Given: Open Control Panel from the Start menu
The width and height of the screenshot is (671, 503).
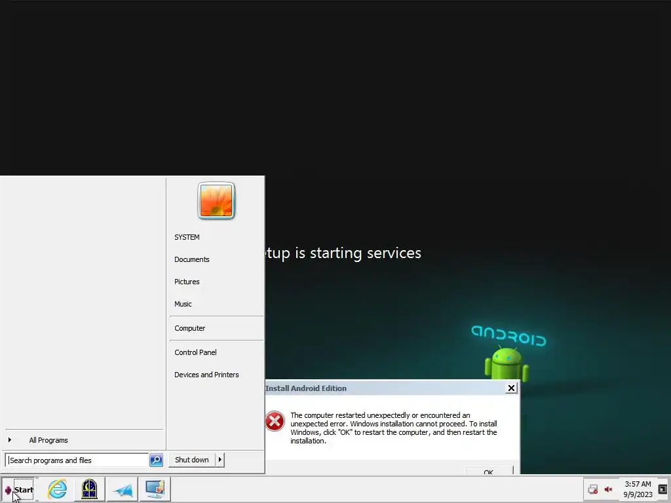Looking at the screenshot, I should coord(195,352).
